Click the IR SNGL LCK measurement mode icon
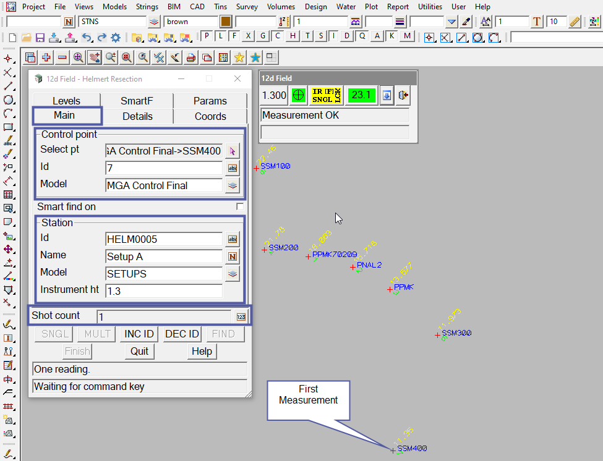This screenshot has width=603, height=461. [x=326, y=96]
